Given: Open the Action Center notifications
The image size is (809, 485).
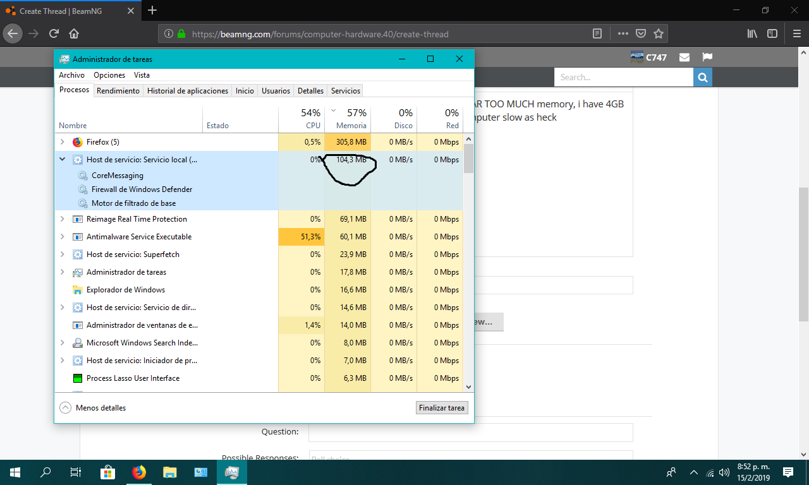Looking at the screenshot, I should coord(788,472).
